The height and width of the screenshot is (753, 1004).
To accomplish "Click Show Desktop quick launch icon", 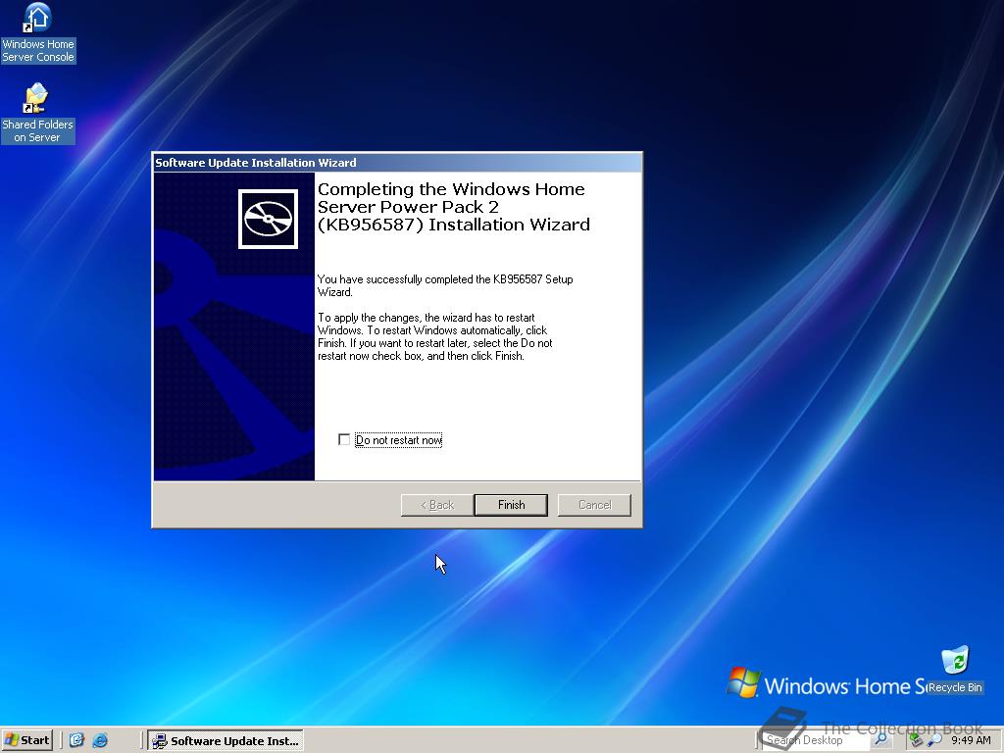I will (x=76, y=741).
